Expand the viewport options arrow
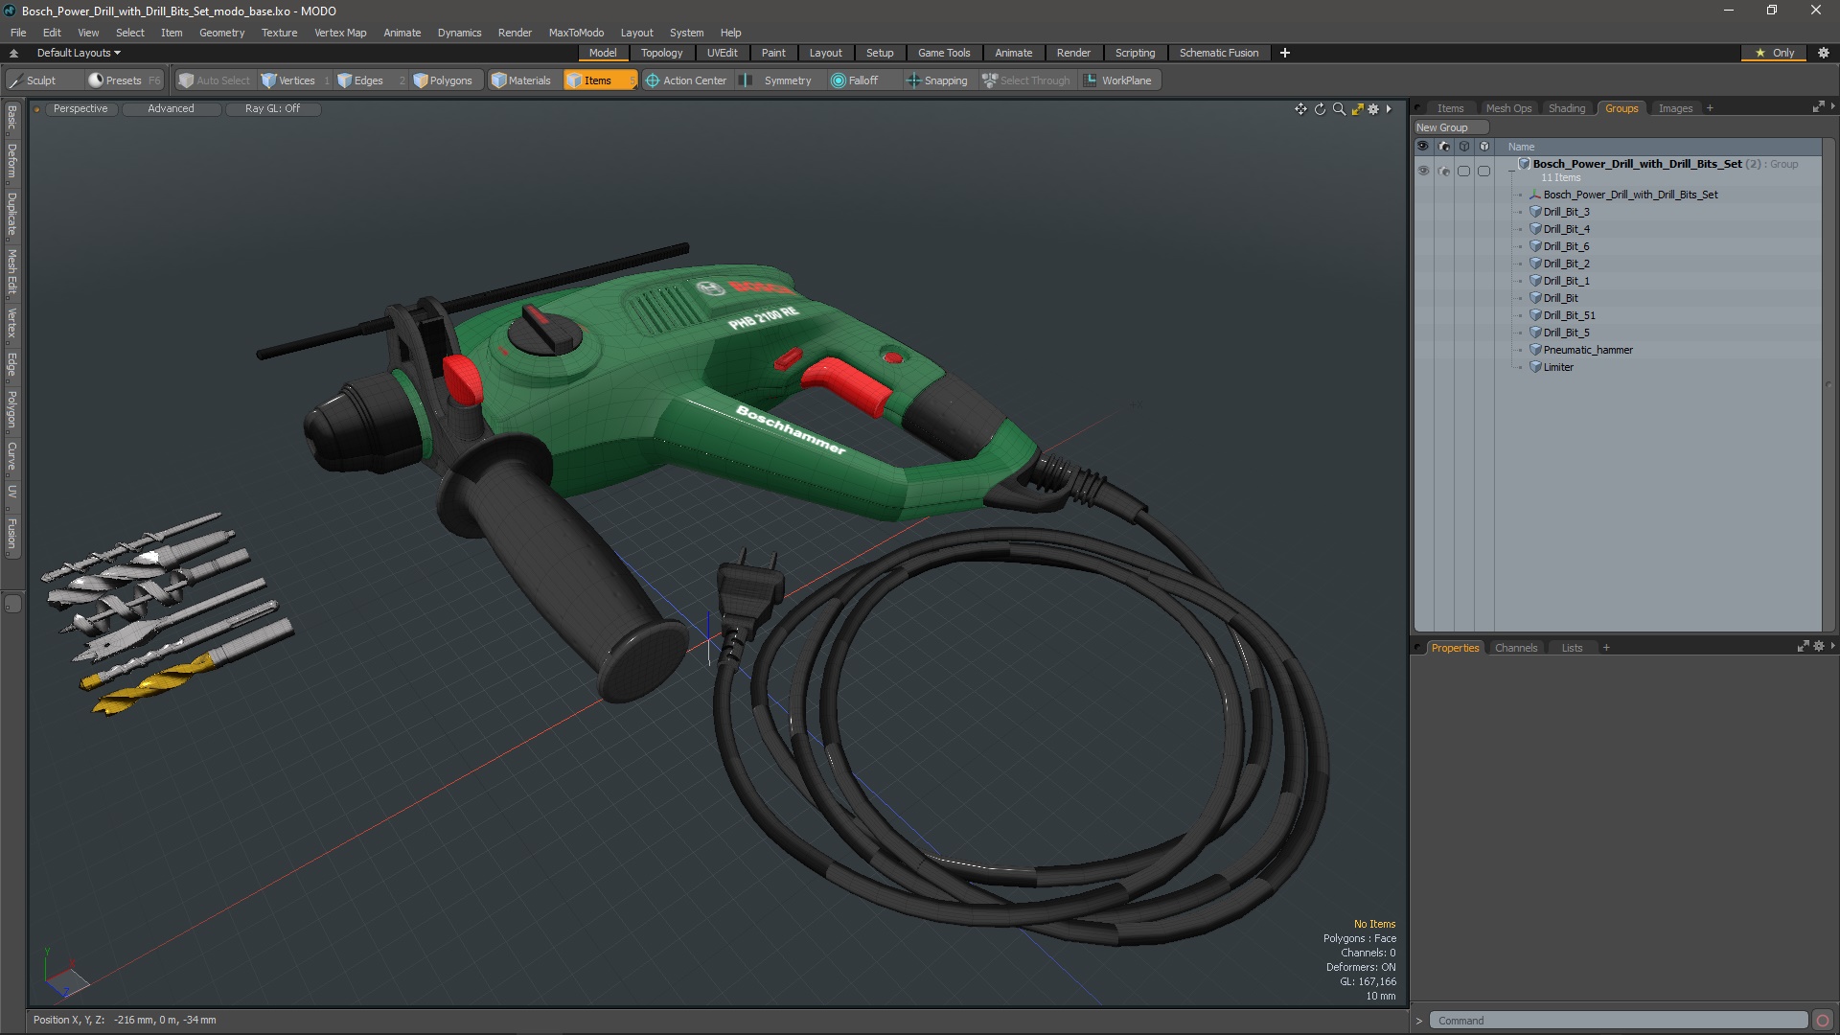Image resolution: width=1840 pixels, height=1035 pixels. coord(1389,109)
